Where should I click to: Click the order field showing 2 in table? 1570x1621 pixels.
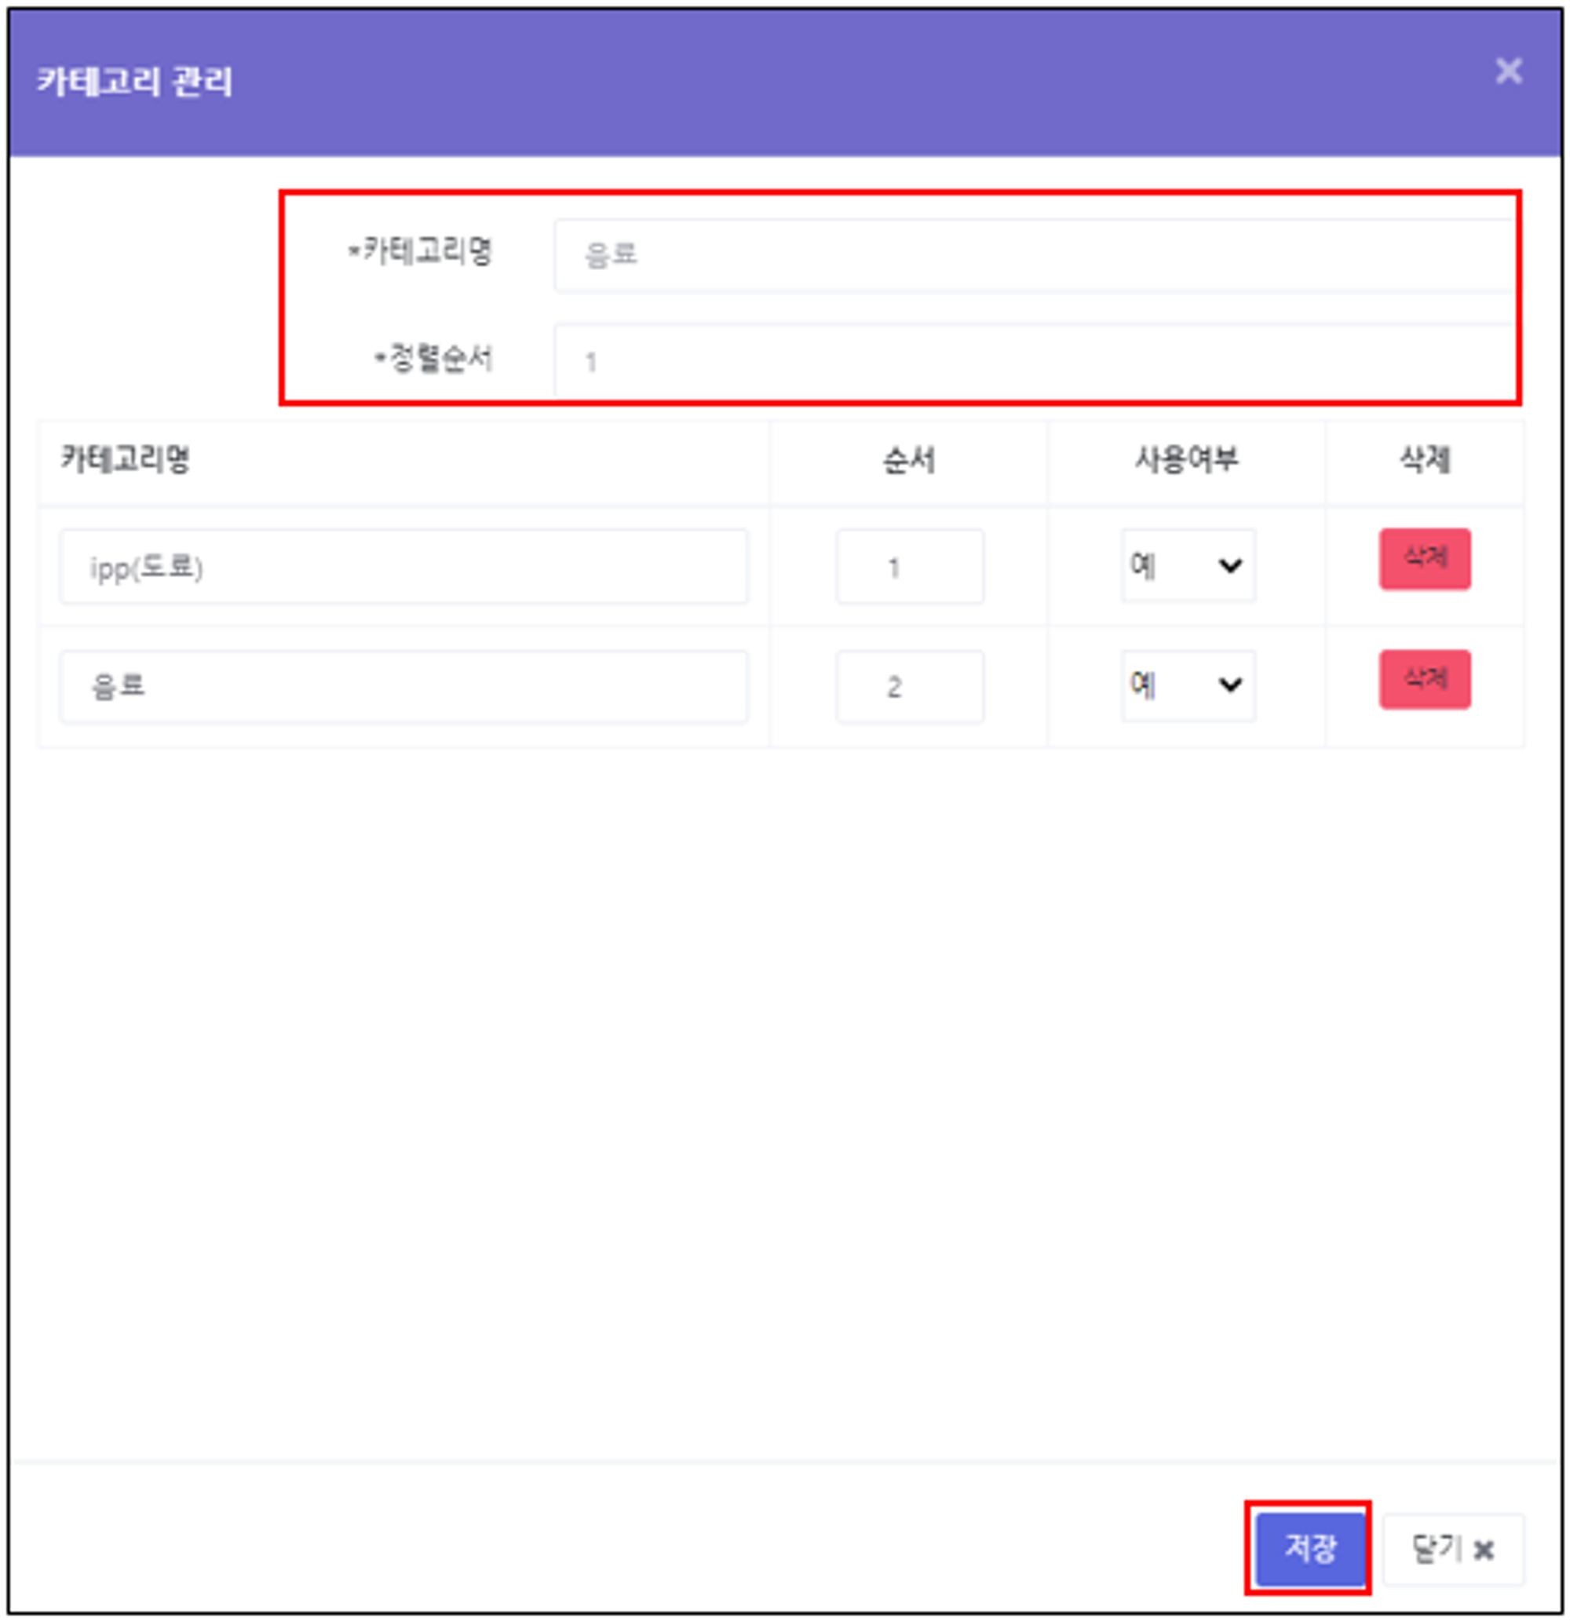pyautogui.click(x=909, y=686)
